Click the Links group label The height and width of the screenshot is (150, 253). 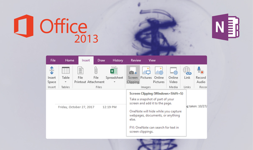click(187, 87)
